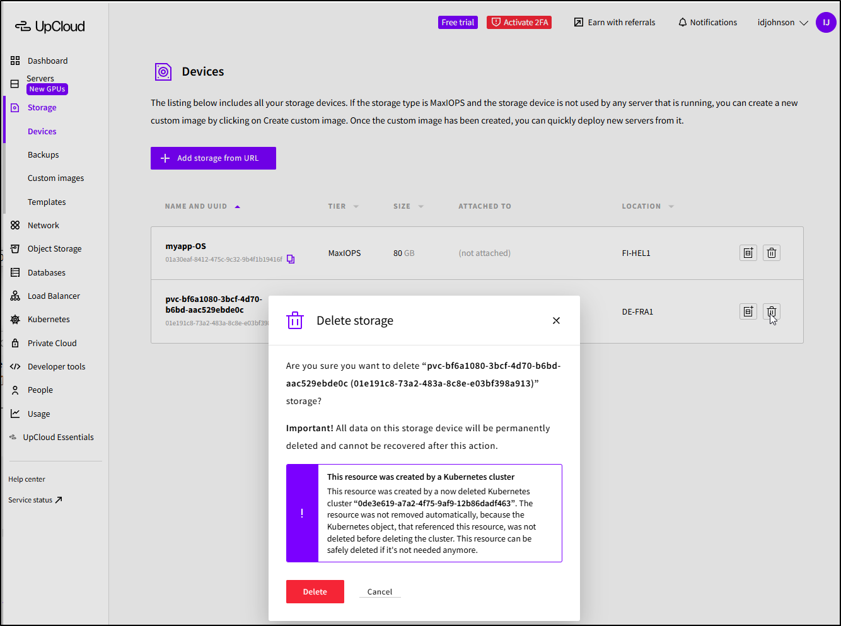
Task: Close the Delete storage dialog with X
Action: point(556,320)
